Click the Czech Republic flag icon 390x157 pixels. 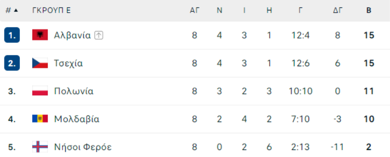click(x=40, y=63)
